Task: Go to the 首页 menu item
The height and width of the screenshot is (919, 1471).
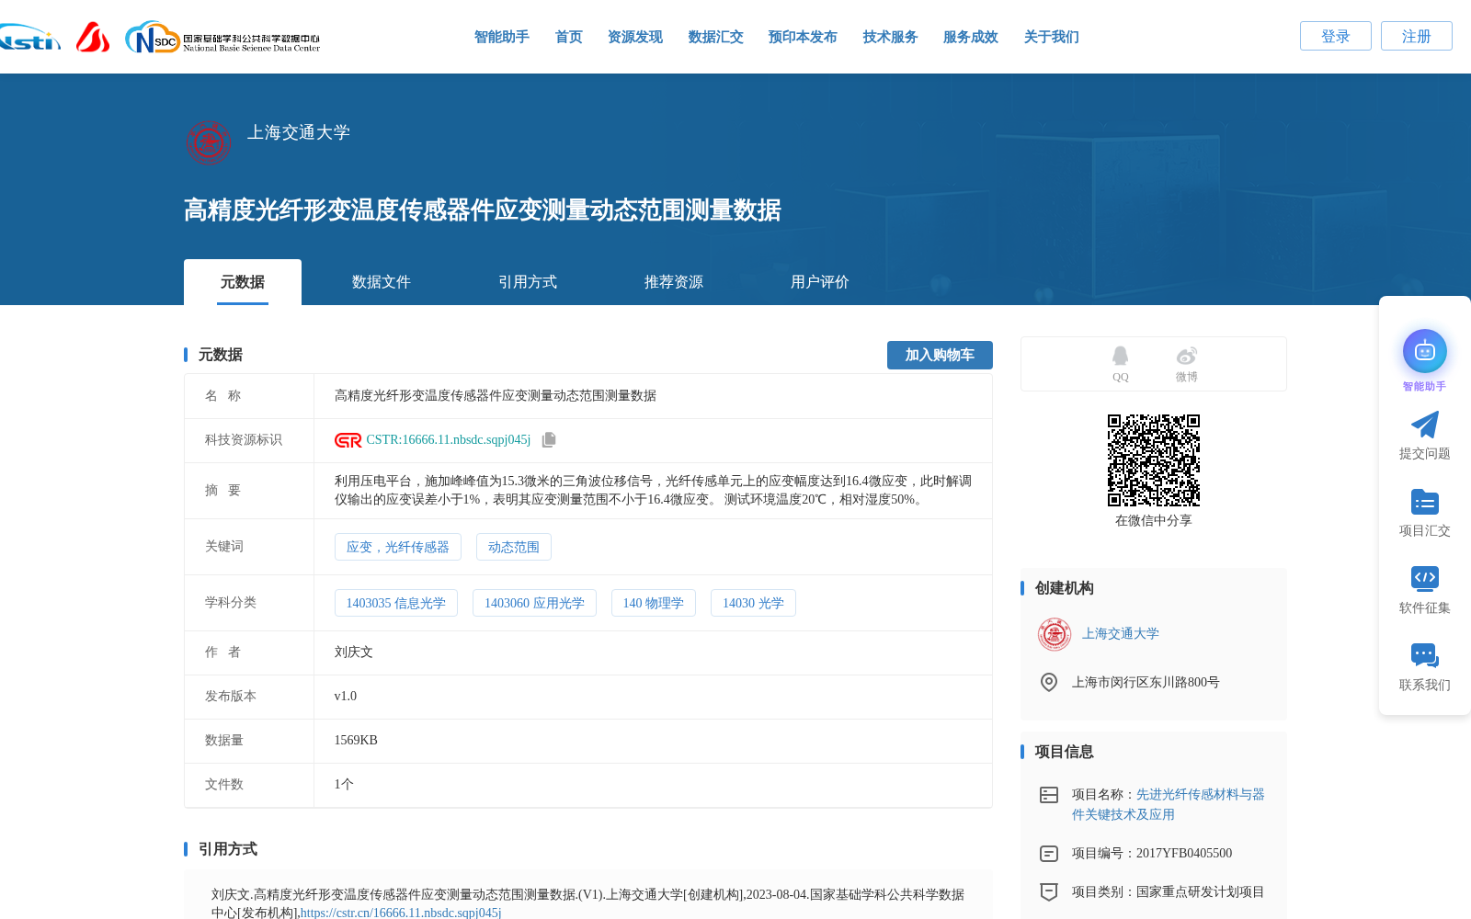Action: click(x=568, y=37)
